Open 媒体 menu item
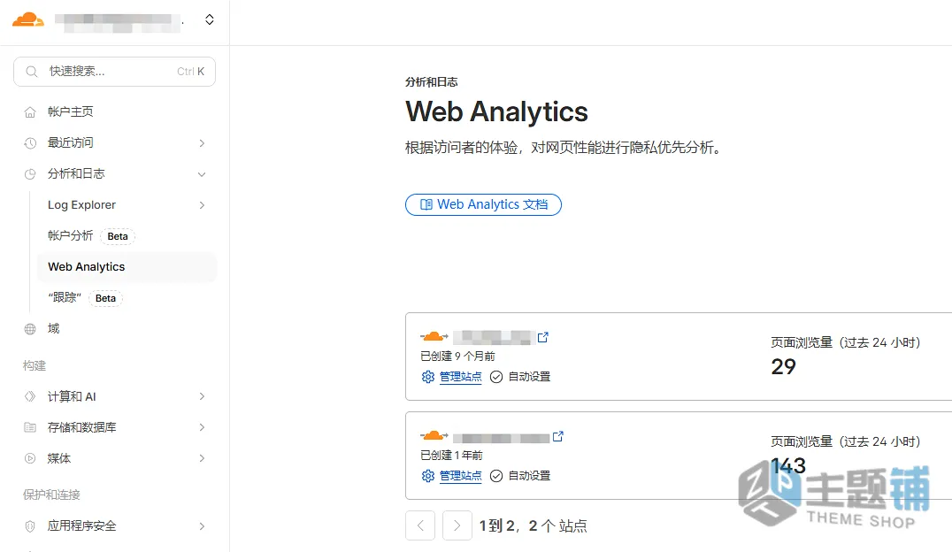This screenshot has width=952, height=552. pyautogui.click(x=59, y=458)
